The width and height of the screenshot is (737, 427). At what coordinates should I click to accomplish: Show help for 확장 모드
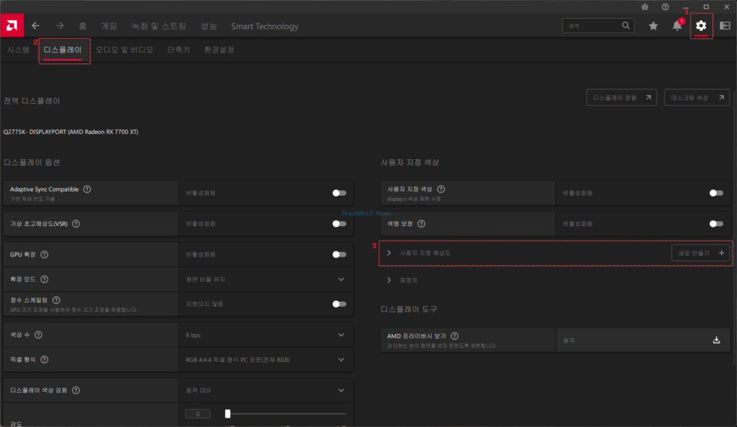pos(44,279)
